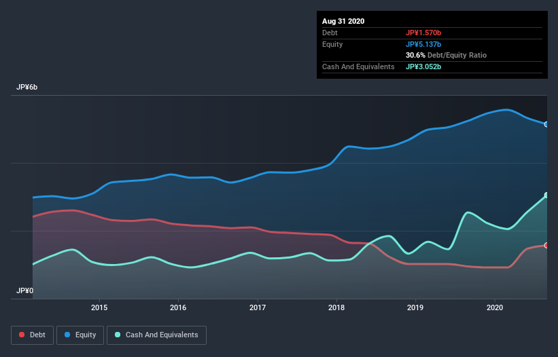
Task: Click the JP¥3.052b cash value
Action: pyautogui.click(x=423, y=67)
